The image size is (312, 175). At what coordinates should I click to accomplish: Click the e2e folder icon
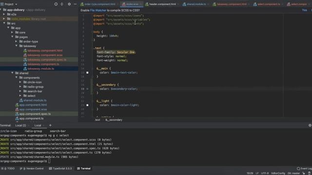pyautogui.click(x=9, y=14)
